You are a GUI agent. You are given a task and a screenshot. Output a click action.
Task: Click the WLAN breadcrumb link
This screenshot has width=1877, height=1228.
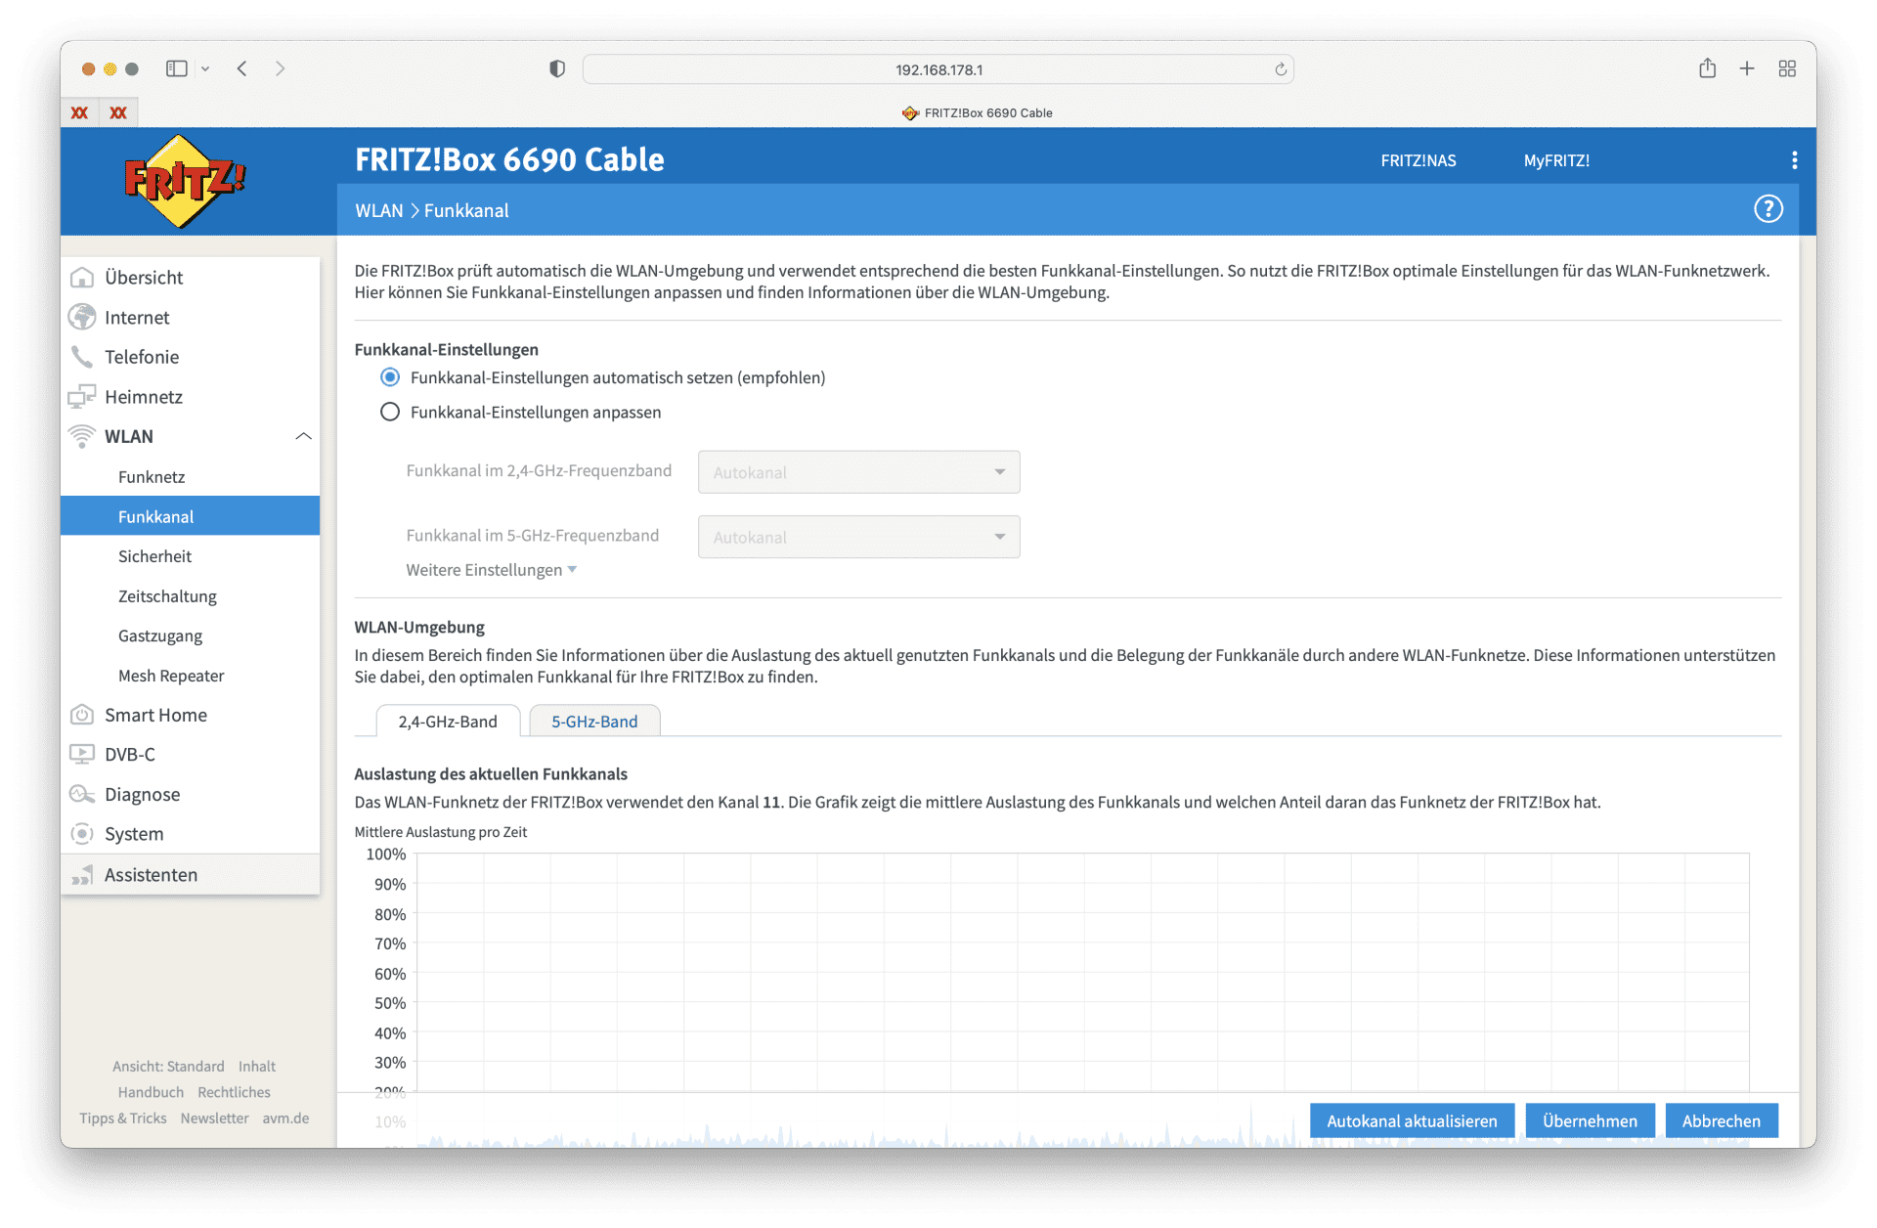point(379,210)
